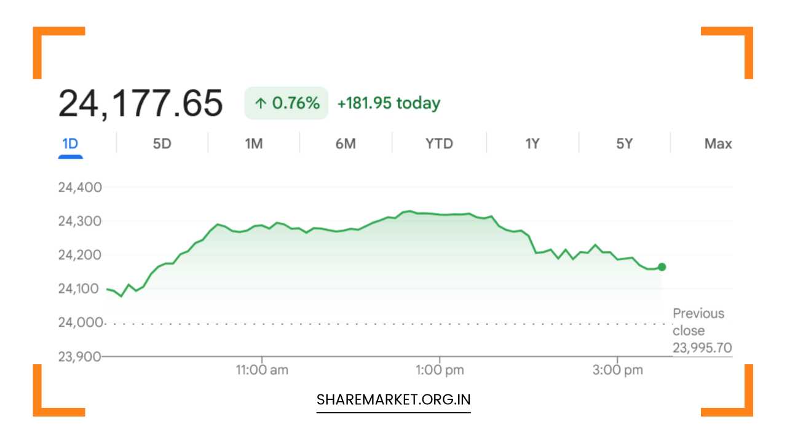Switch to the 1Y range tab

[x=532, y=144]
